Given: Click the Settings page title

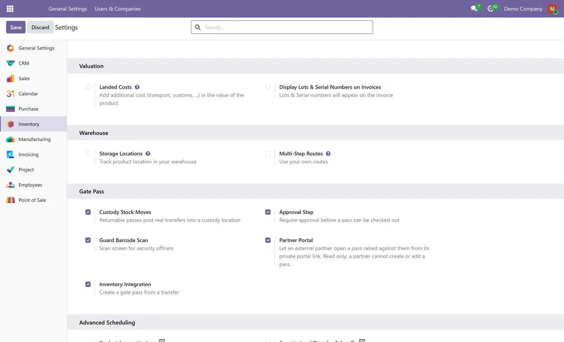Looking at the screenshot, I should (x=66, y=27).
